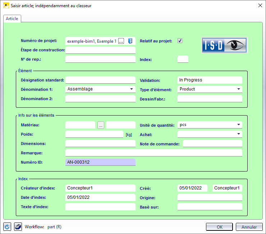Click the Date d'index field

(100, 197)
